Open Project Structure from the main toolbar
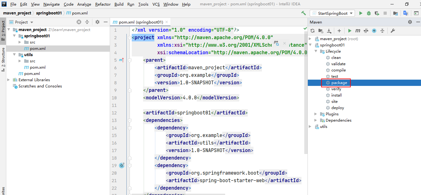Screen dimensions: 421x195 coord(396,13)
